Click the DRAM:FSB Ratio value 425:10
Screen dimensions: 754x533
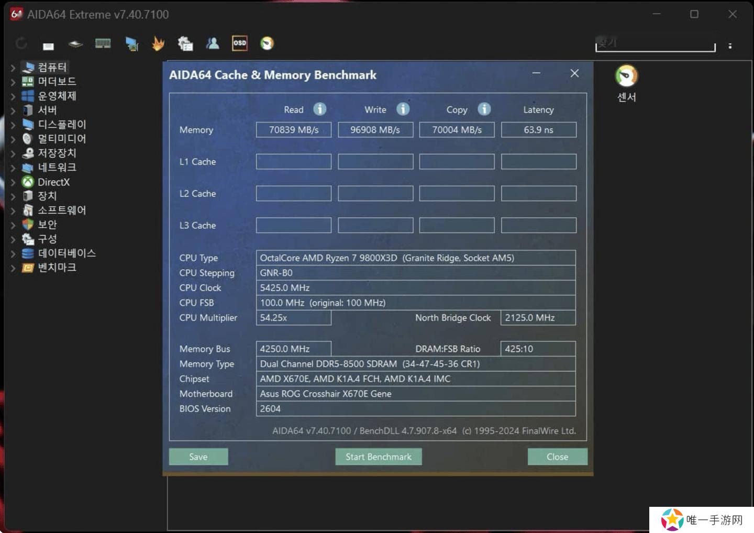tap(538, 349)
